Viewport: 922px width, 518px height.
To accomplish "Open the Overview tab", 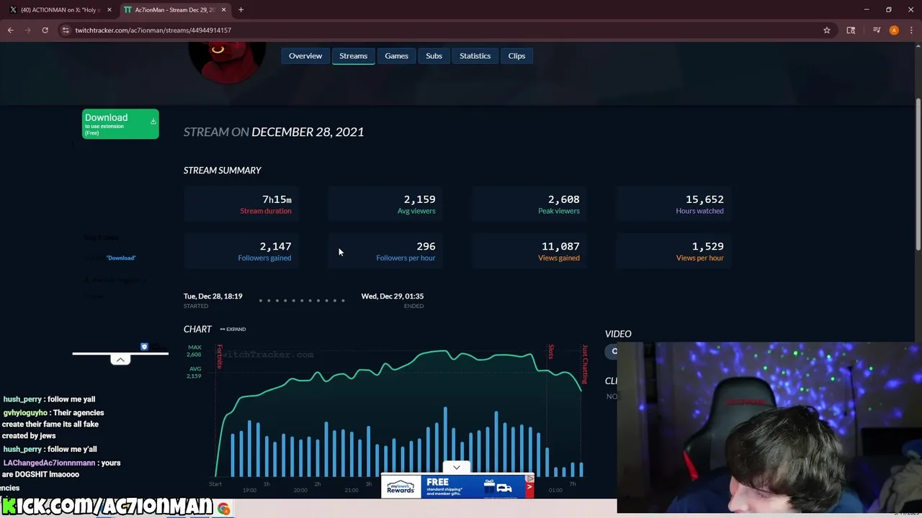I will tap(305, 55).
